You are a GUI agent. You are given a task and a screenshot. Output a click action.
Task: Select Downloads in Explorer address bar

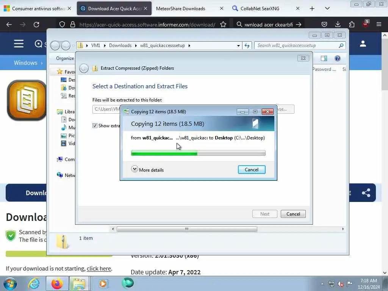pyautogui.click(x=120, y=45)
